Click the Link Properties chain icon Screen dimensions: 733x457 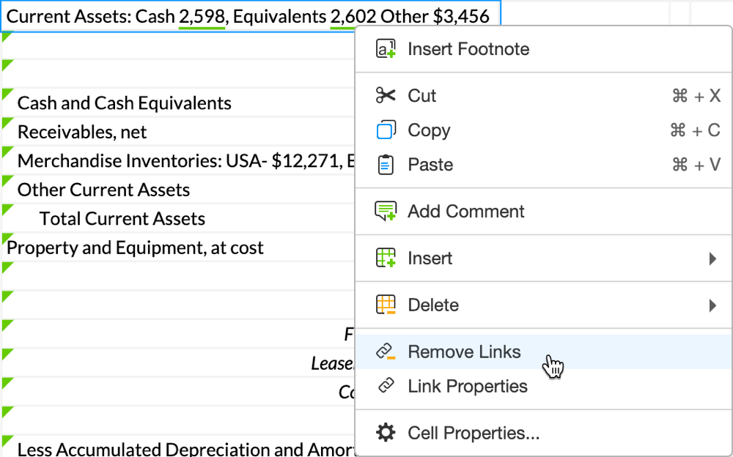pos(386,387)
